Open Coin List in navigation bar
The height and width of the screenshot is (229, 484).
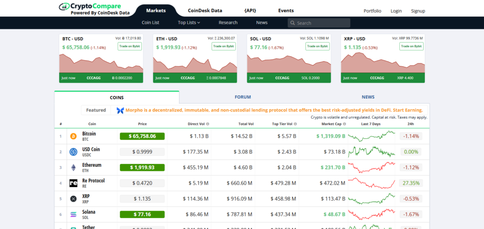(x=150, y=23)
